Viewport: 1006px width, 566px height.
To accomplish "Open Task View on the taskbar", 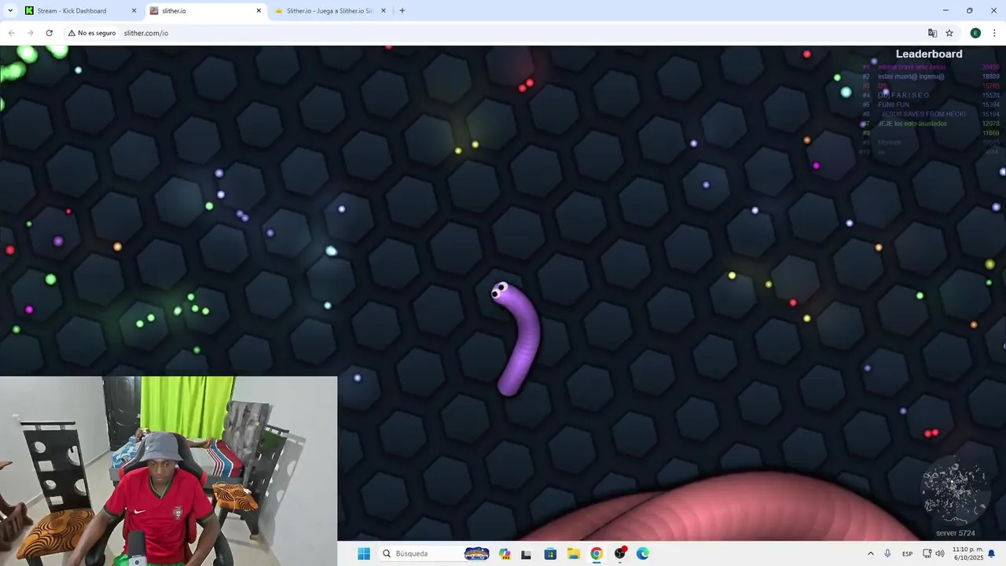I will [526, 553].
